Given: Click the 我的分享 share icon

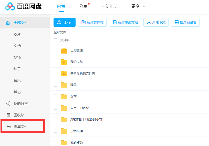Looking at the screenshot, I should click(x=8, y=103).
